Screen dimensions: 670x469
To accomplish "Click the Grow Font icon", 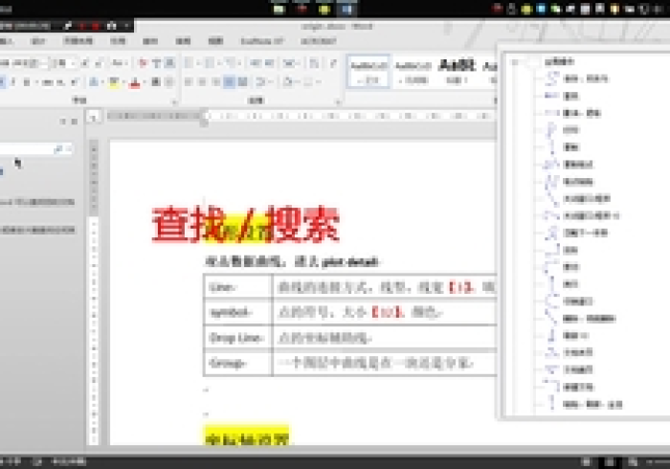I will click(x=85, y=63).
